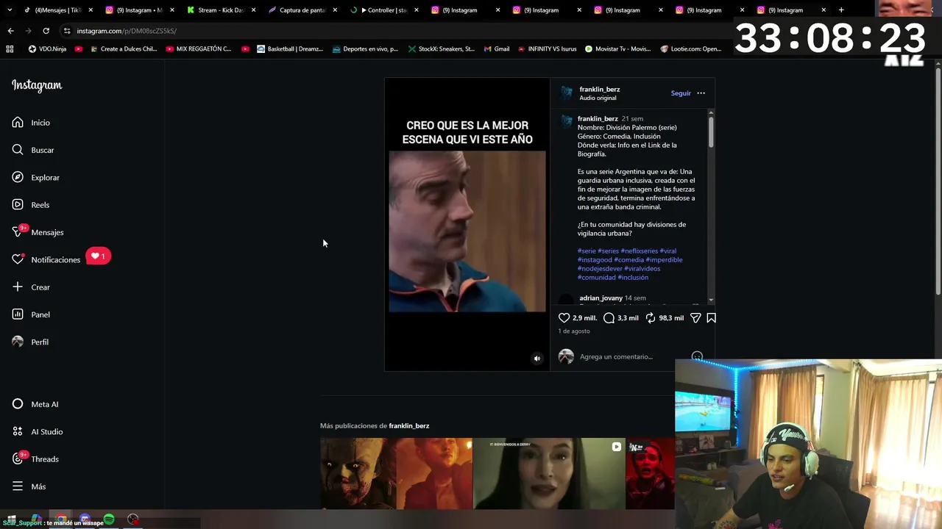
Task: Click franklin_berz link in Más publicaciones
Action: click(408, 426)
